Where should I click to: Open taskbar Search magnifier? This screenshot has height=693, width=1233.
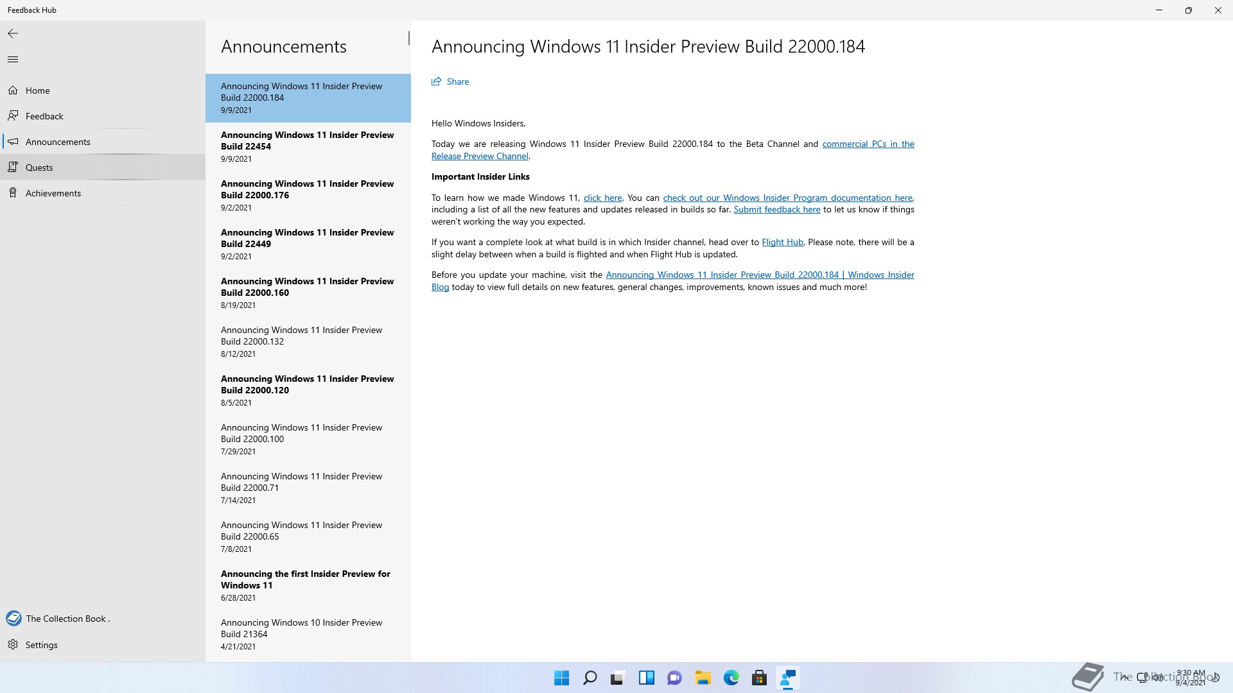[x=590, y=678]
